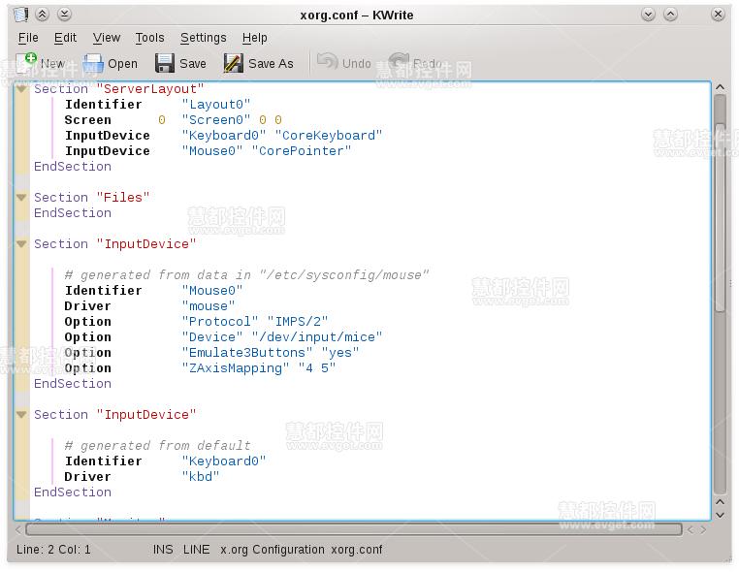Collapse the second InputDevice section fold arrow
Viewport: 739px width, 572px height.
click(x=21, y=415)
